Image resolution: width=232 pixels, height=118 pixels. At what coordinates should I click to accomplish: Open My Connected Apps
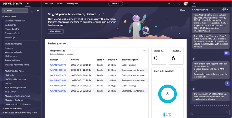click(14, 71)
